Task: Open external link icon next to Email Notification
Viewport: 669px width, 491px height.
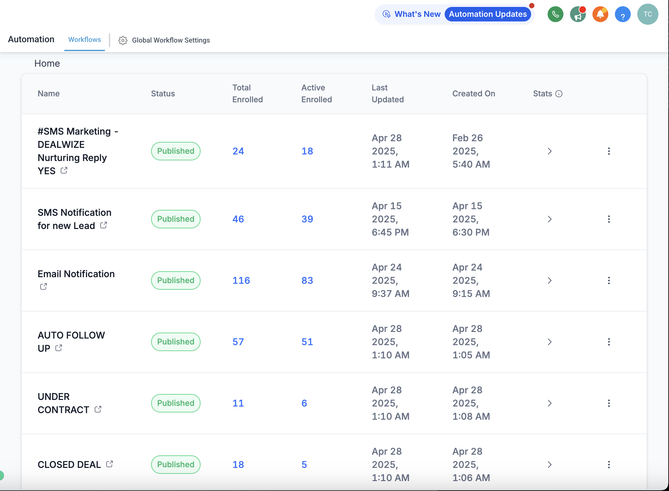Action: pyautogui.click(x=43, y=286)
